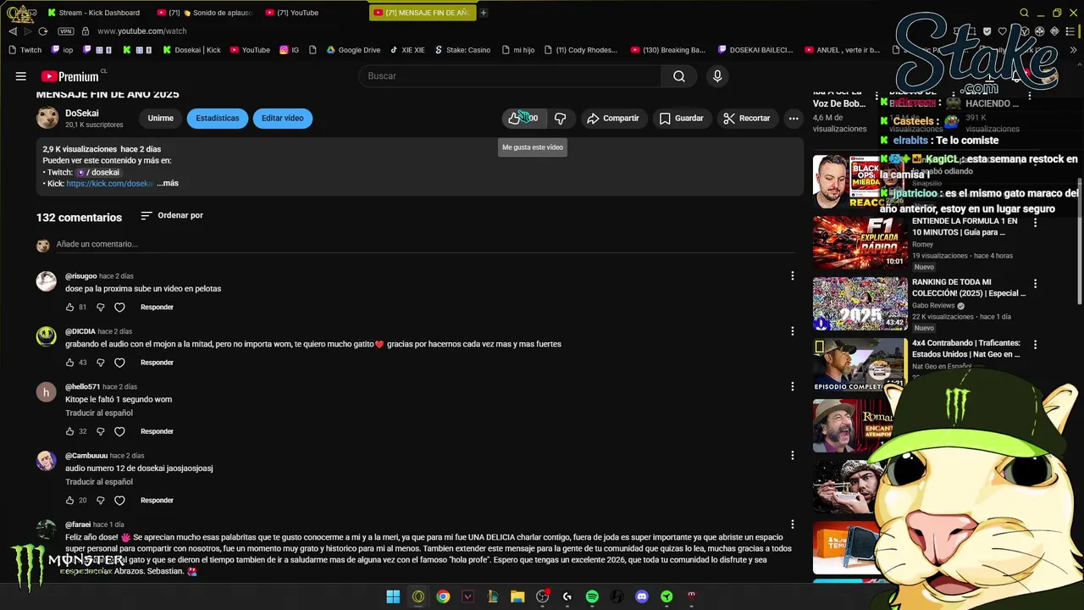This screenshot has width=1084, height=610.
Task: Open options menu on @DICDIA's comment
Action: point(793,331)
